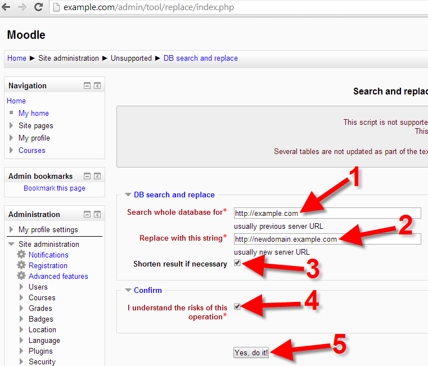This screenshot has width=428, height=366.
Task: Click the browser back arrow
Action: [6, 7]
